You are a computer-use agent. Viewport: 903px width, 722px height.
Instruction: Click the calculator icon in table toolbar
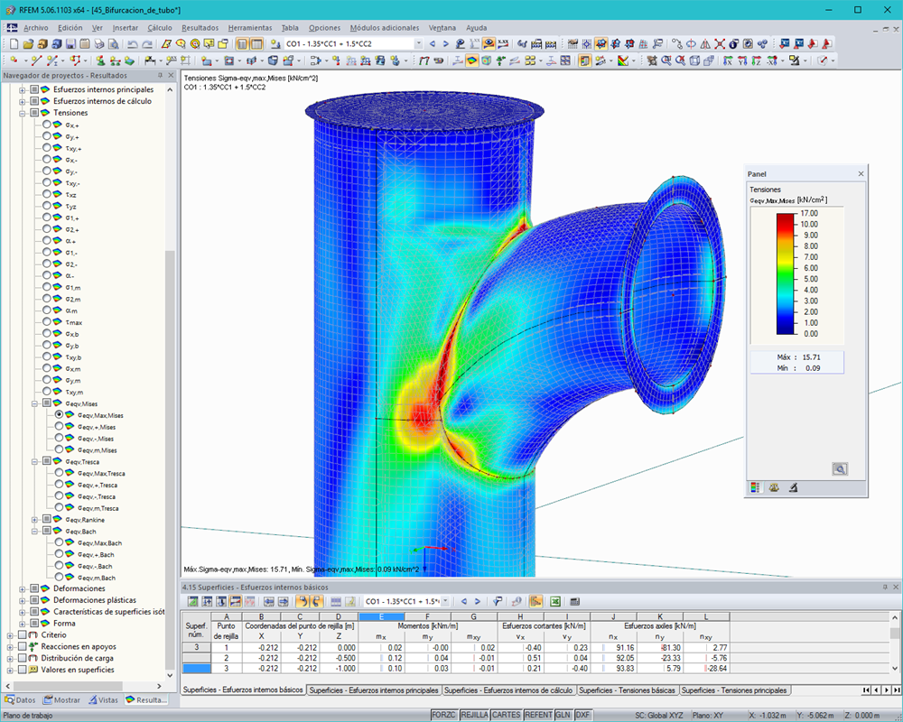(574, 602)
